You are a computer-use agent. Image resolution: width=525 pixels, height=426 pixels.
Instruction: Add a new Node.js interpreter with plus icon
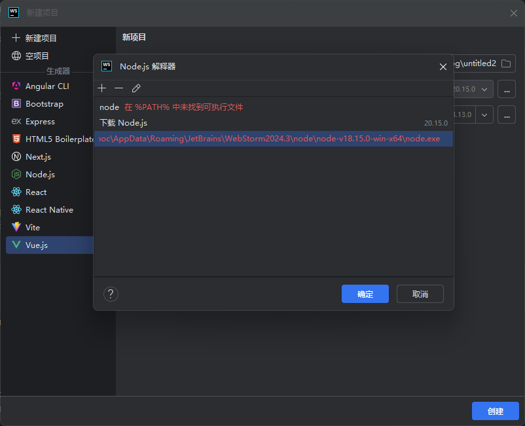[x=101, y=88]
